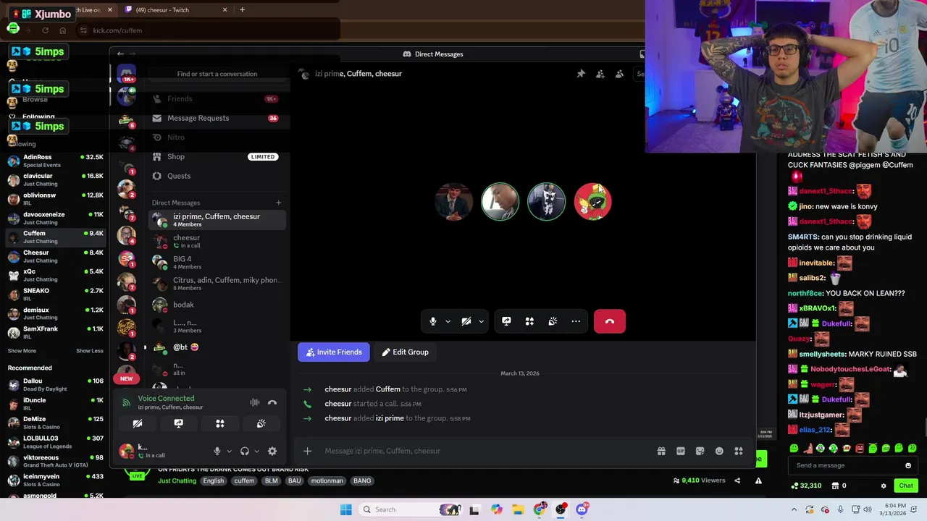Expand output device options beside headphones

coord(256,451)
